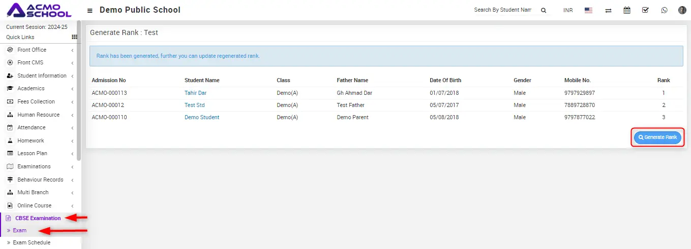Click the ACMO School logo
691x249 pixels.
click(x=39, y=10)
